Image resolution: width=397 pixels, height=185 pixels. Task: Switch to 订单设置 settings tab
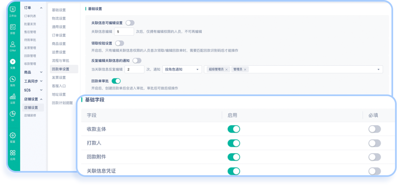[59, 35]
